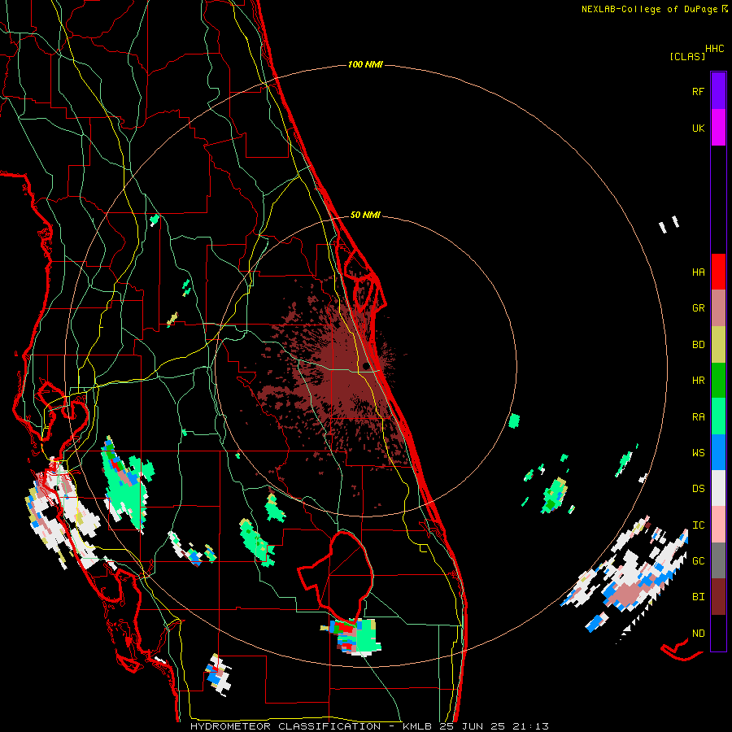Click the HYDROMETEOR CLASSIFICATION title text
The image size is (732, 732).
click(x=285, y=726)
